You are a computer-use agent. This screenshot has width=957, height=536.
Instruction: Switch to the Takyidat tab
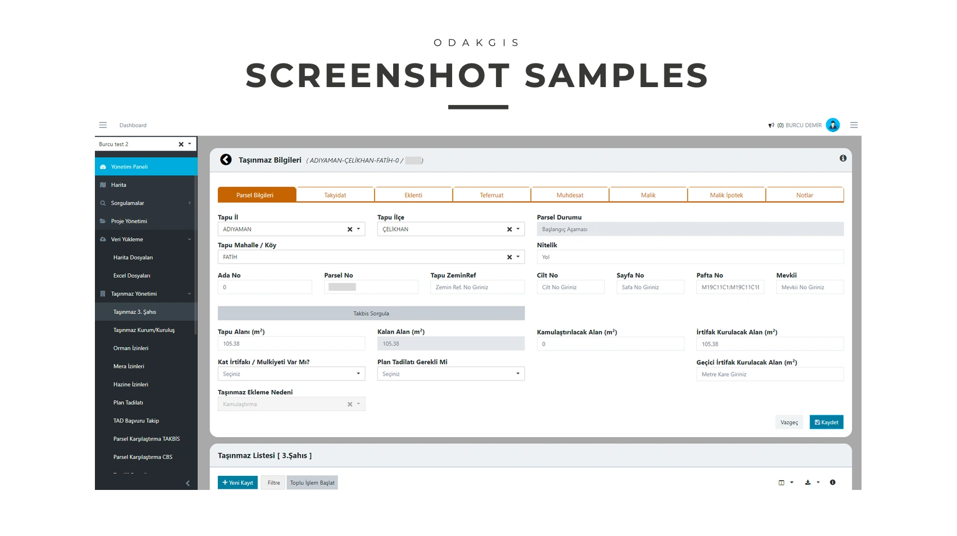click(x=335, y=195)
